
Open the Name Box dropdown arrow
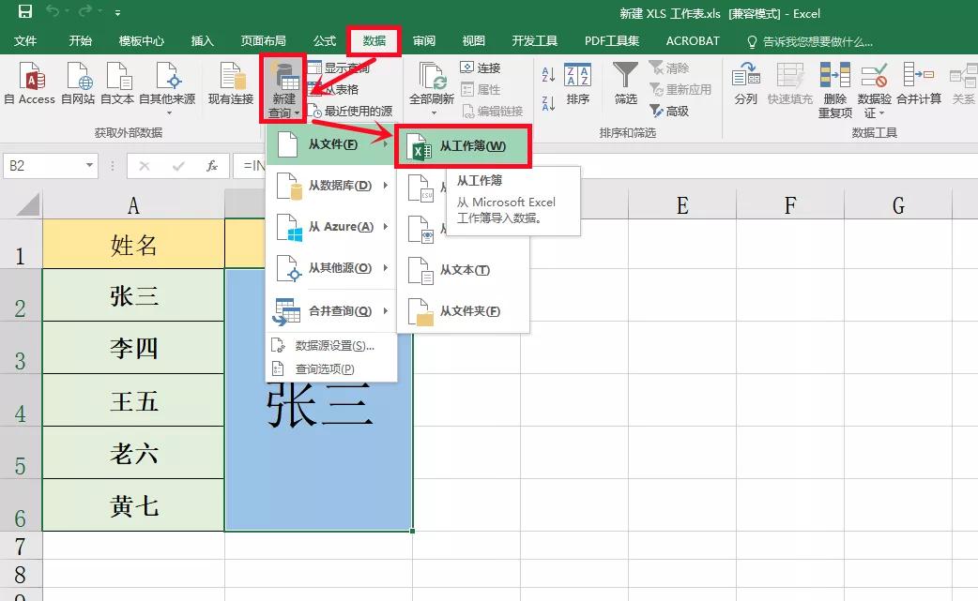[x=89, y=166]
